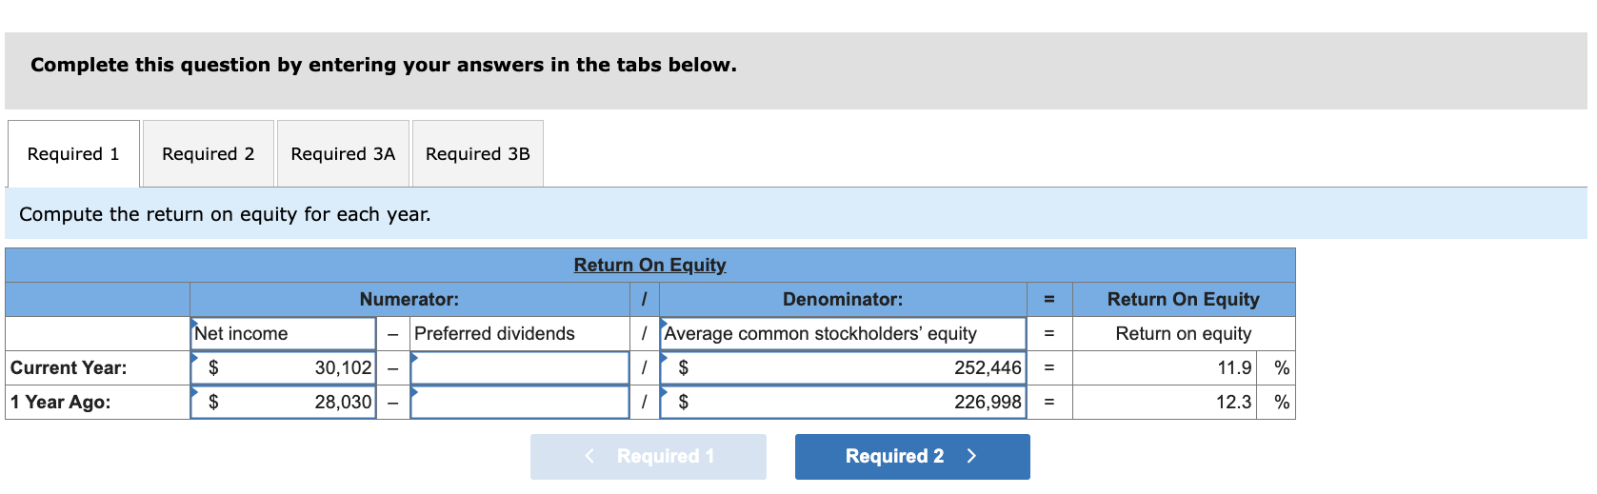Switch to the Required 1 tab
1597x494 pixels.
[73, 153]
